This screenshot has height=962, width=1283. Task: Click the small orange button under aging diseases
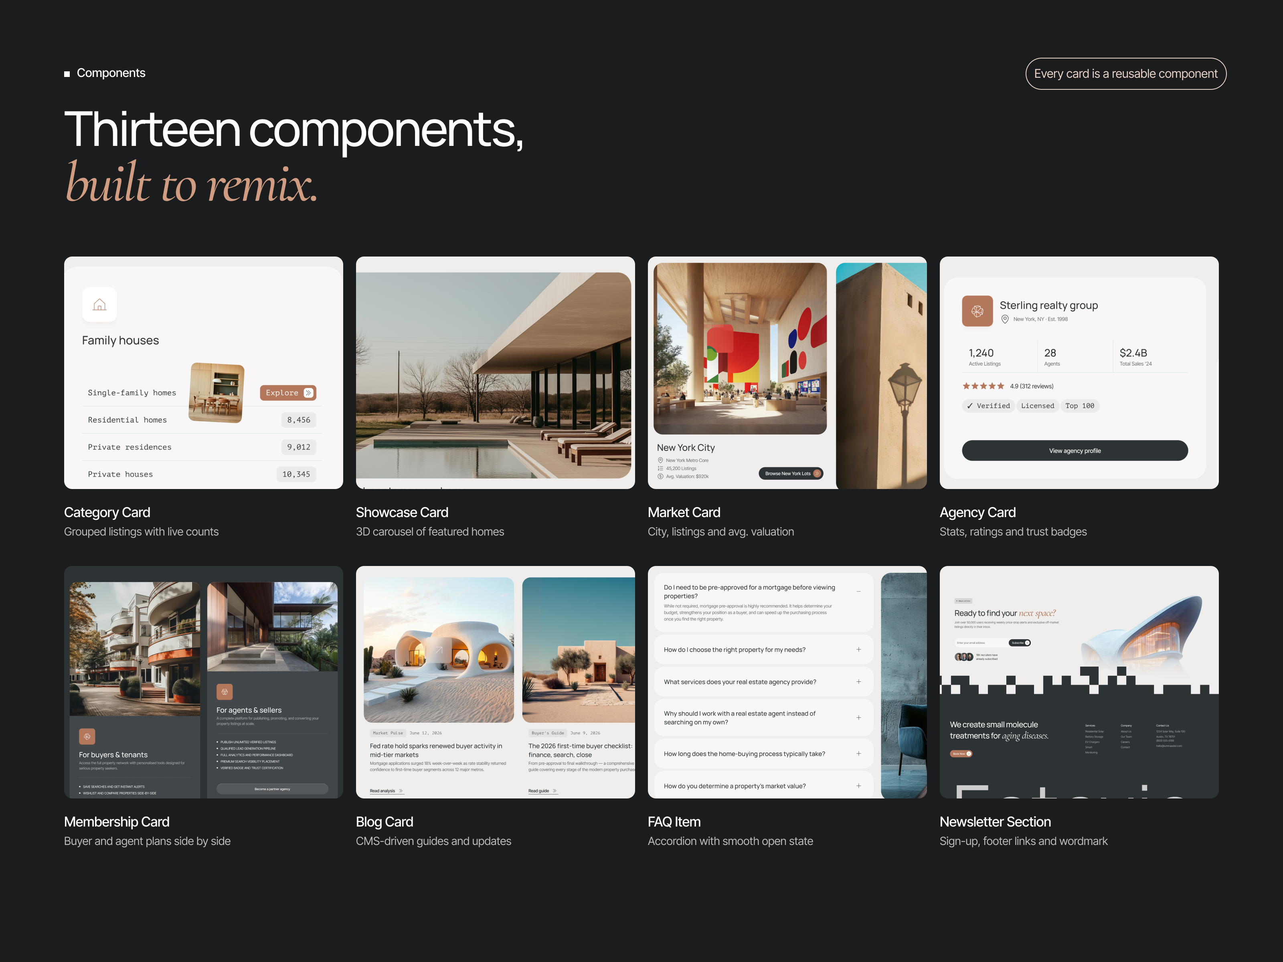tap(961, 754)
